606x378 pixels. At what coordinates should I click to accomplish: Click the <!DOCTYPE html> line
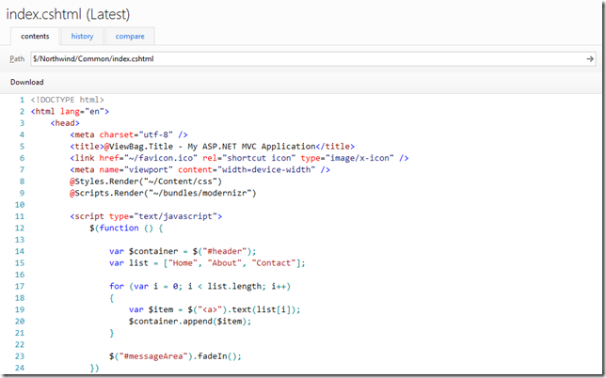pos(67,100)
